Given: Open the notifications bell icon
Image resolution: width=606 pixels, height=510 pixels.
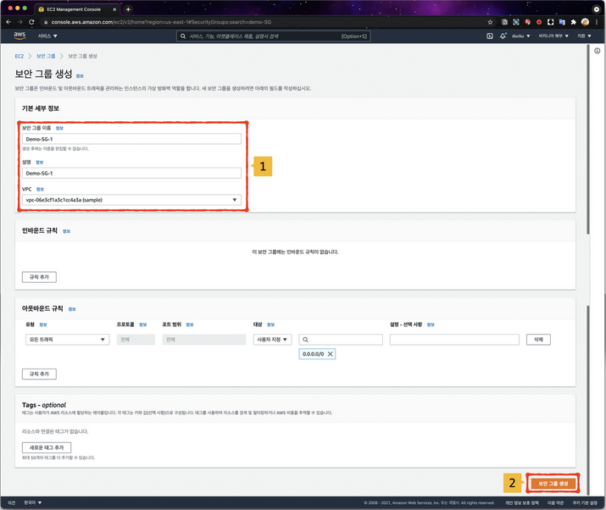Looking at the screenshot, I should click(x=503, y=36).
